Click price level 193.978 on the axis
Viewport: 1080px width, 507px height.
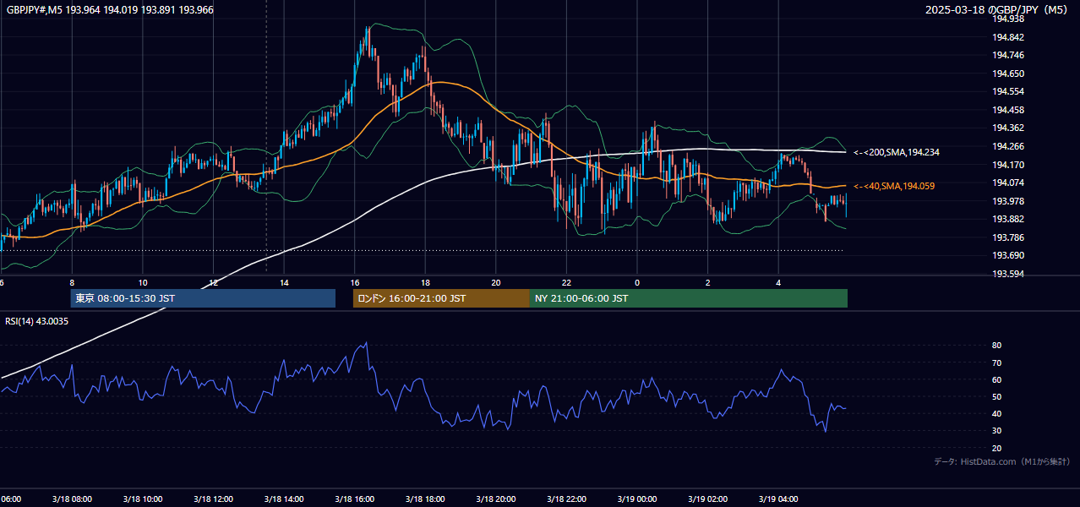point(1007,201)
